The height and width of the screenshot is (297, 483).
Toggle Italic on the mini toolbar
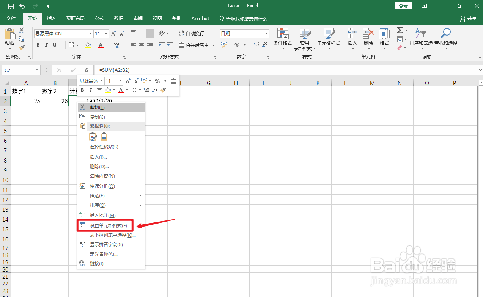point(91,90)
